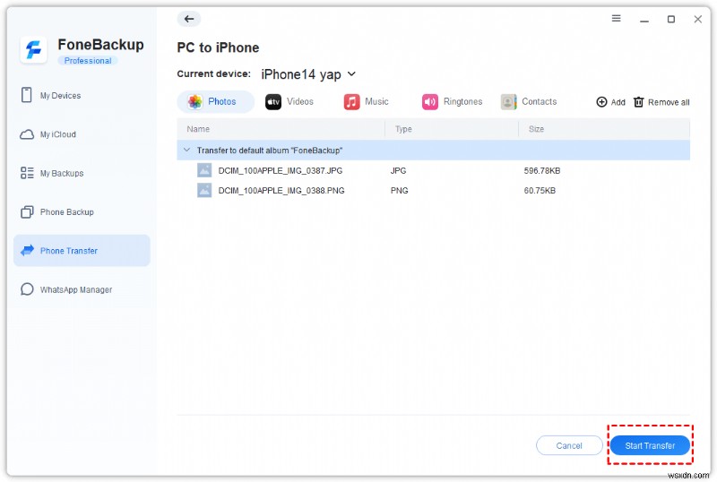The height and width of the screenshot is (482, 717).
Task: Switch to the Ringtones tab
Action: pos(453,101)
